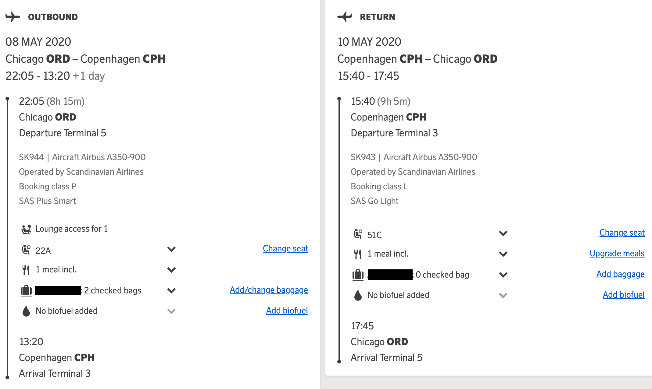Click the outbound checked bags suitcase icon
The width and height of the screenshot is (652, 389).
coord(26,290)
